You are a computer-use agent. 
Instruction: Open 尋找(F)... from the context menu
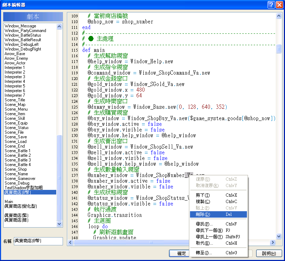tap(218, 224)
